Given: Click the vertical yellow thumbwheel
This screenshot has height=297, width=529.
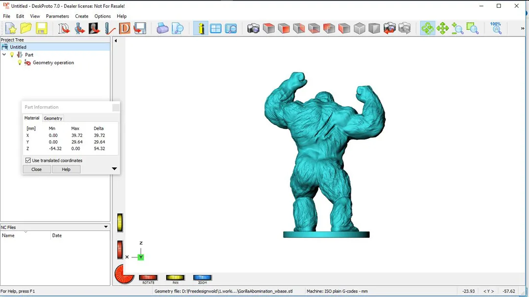Looking at the screenshot, I should 120,223.
